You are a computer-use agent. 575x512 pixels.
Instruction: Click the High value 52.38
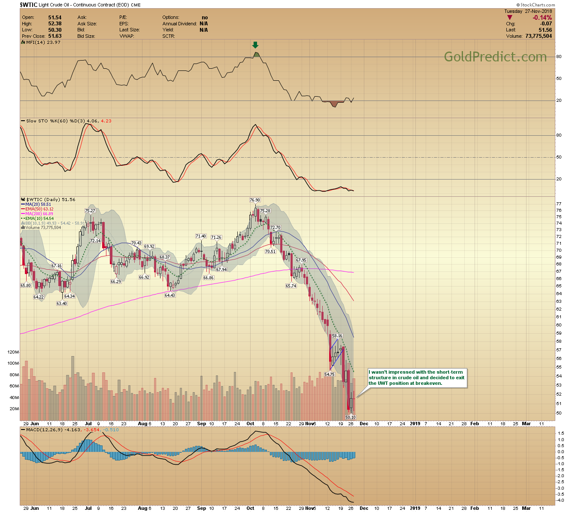[x=55, y=24]
